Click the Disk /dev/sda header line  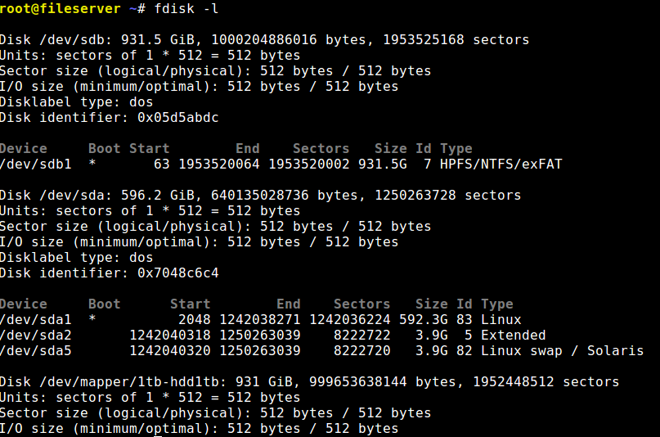point(260,195)
